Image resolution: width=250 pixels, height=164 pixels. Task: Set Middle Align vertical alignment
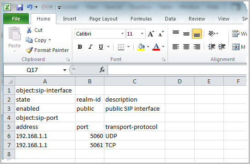(x=186, y=34)
